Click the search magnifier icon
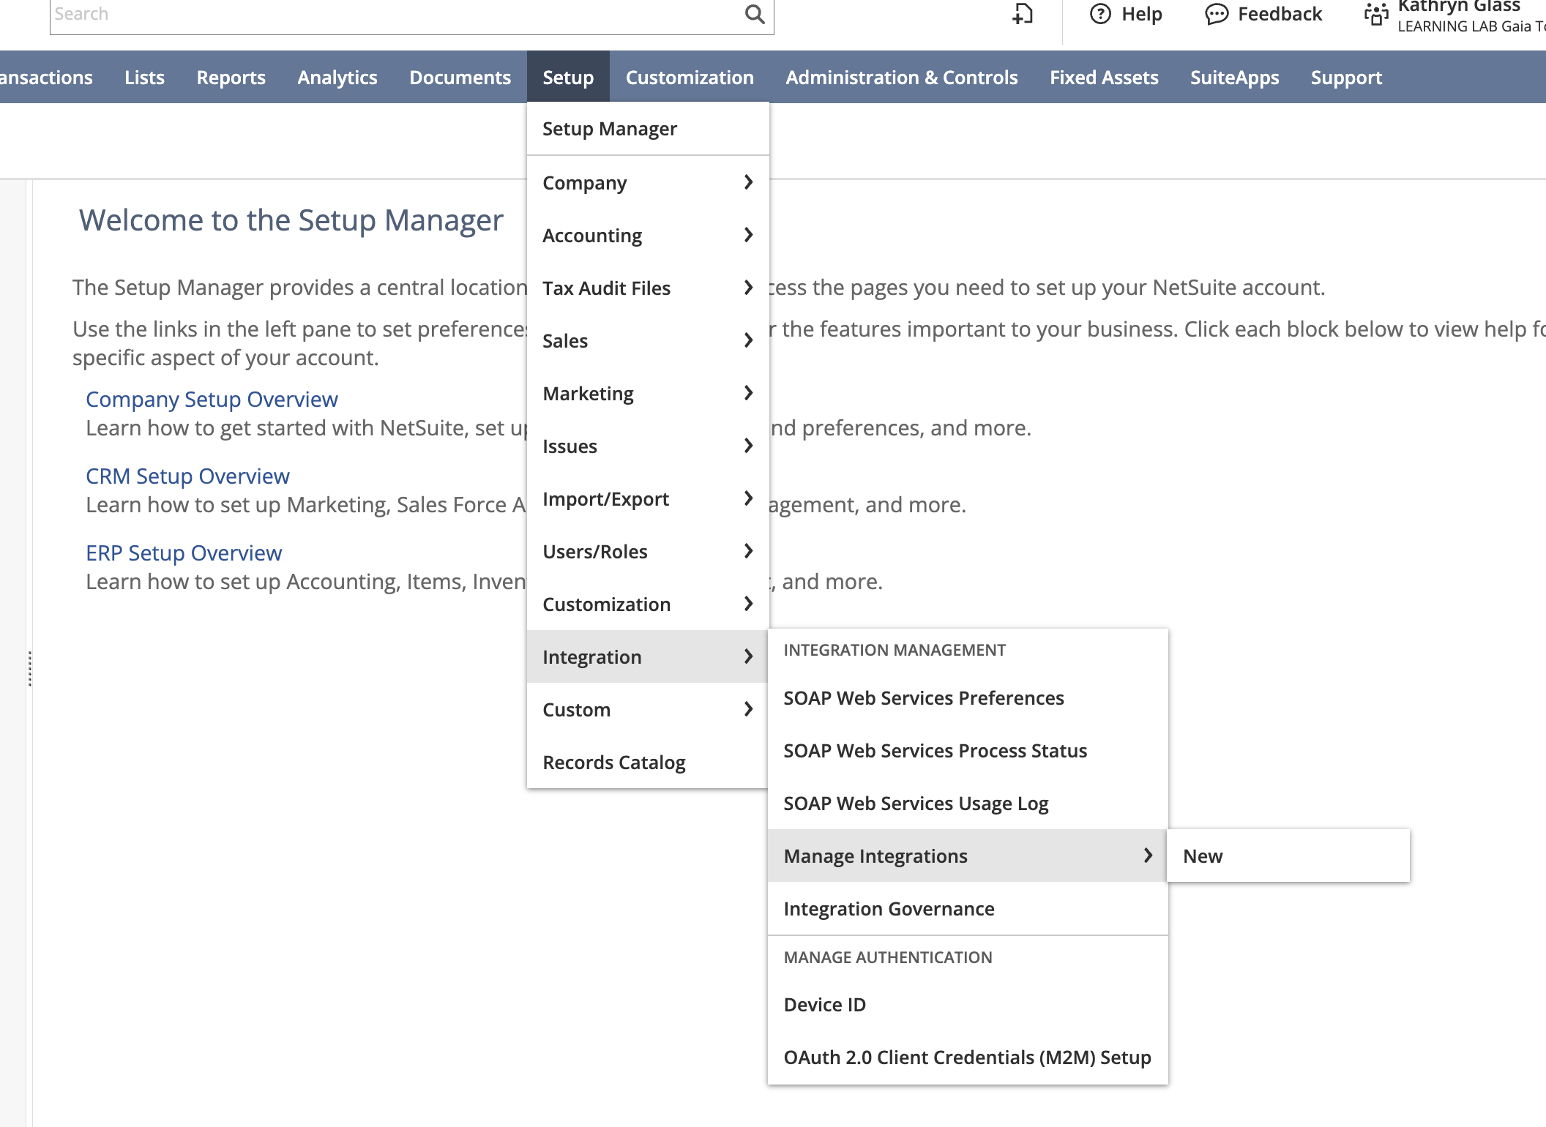 [x=755, y=14]
